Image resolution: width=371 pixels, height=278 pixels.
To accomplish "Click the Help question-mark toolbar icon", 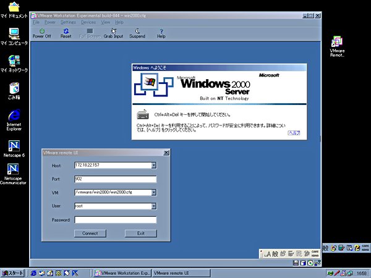I will (x=161, y=33).
